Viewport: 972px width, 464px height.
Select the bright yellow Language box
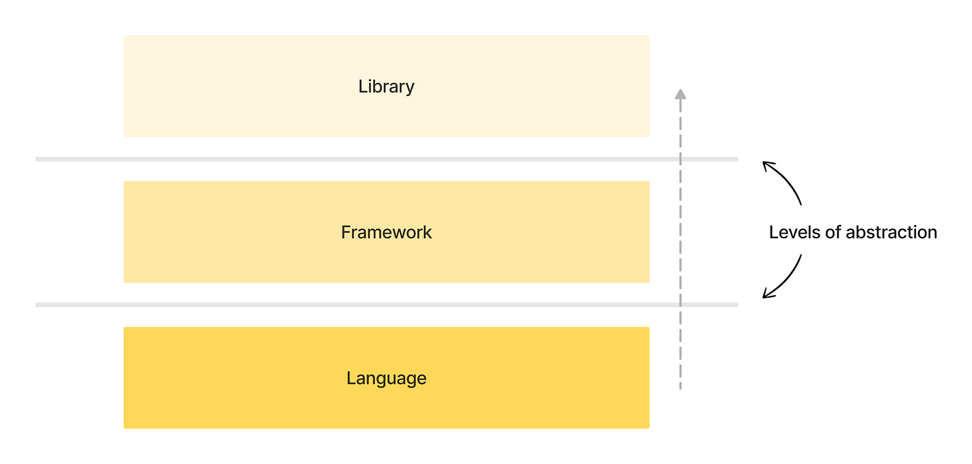[267, 378]
